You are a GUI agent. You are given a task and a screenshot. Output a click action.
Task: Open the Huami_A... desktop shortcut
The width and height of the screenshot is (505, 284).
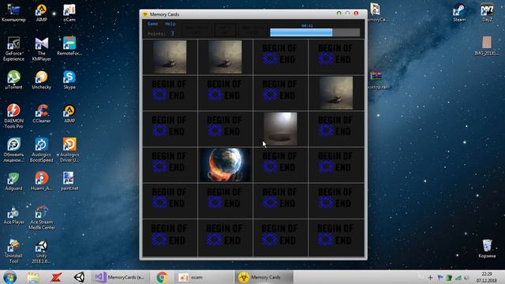click(41, 181)
